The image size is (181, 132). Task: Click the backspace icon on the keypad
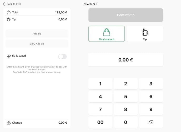click(151, 122)
